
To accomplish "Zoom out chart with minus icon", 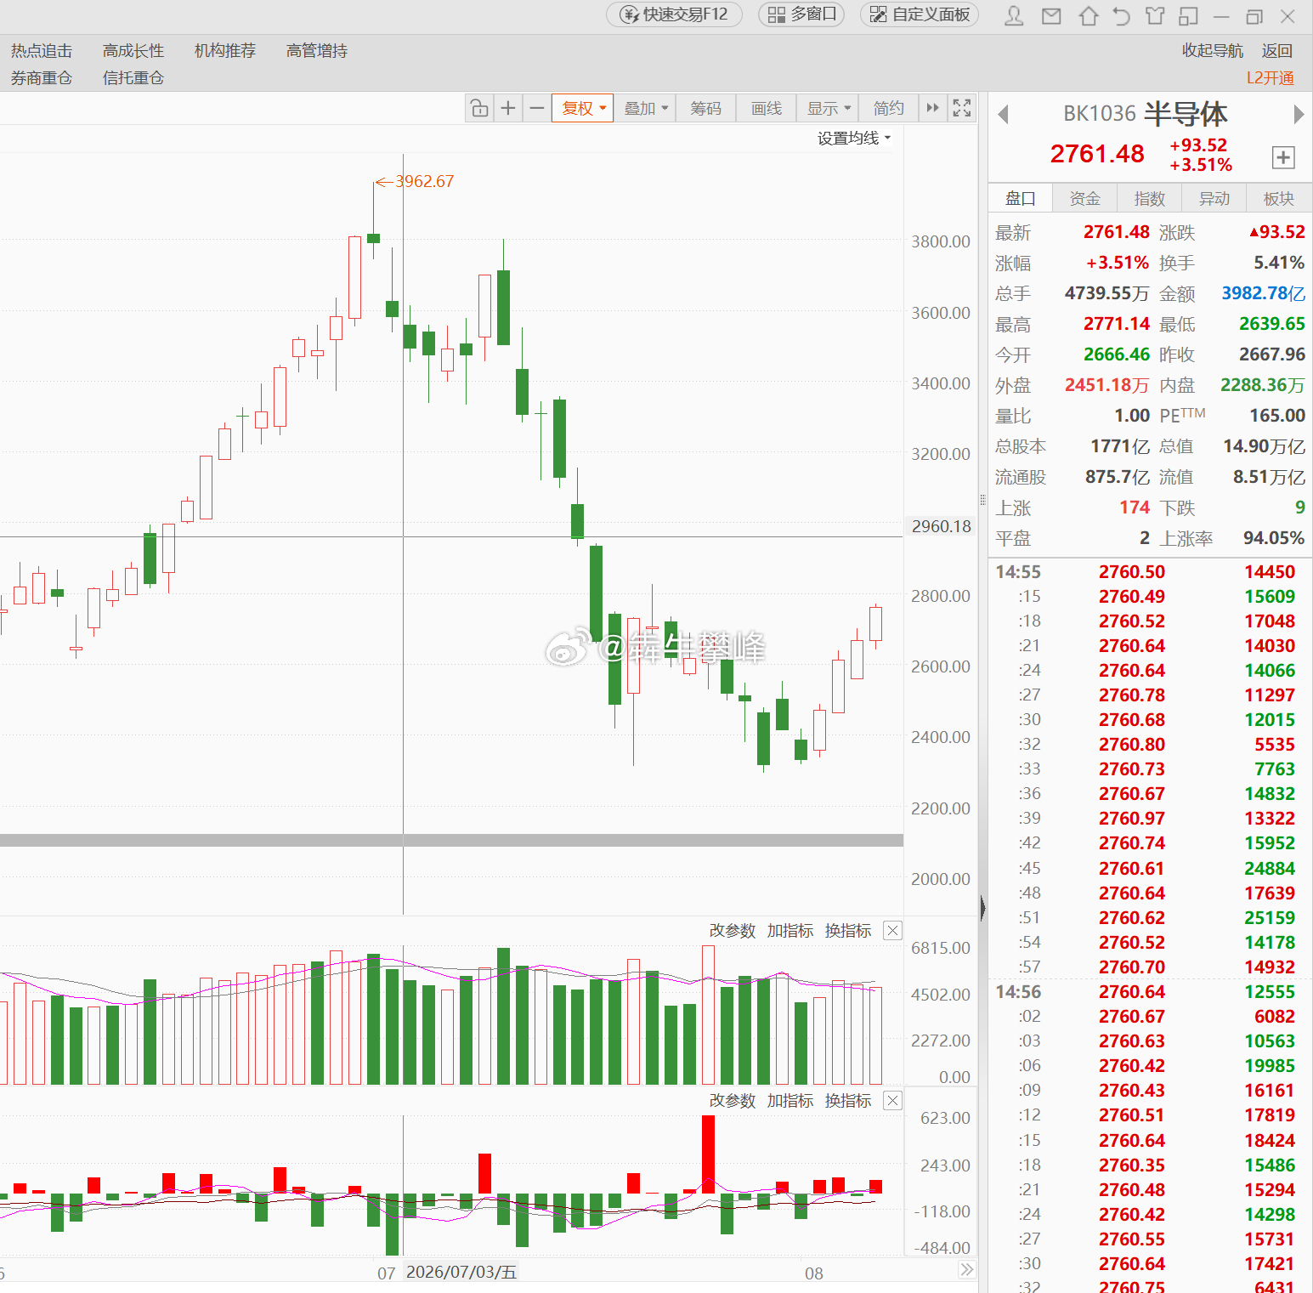I will (536, 108).
